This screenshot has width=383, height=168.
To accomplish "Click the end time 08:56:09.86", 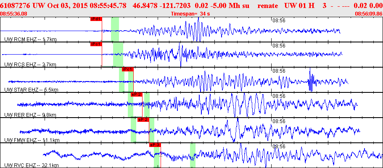I will (369, 14).
